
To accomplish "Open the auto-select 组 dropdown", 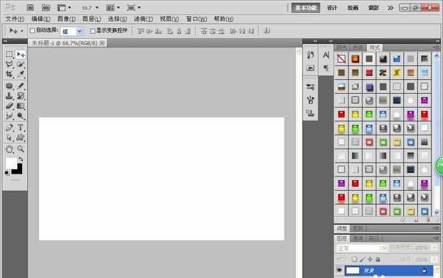I will 80,31.
